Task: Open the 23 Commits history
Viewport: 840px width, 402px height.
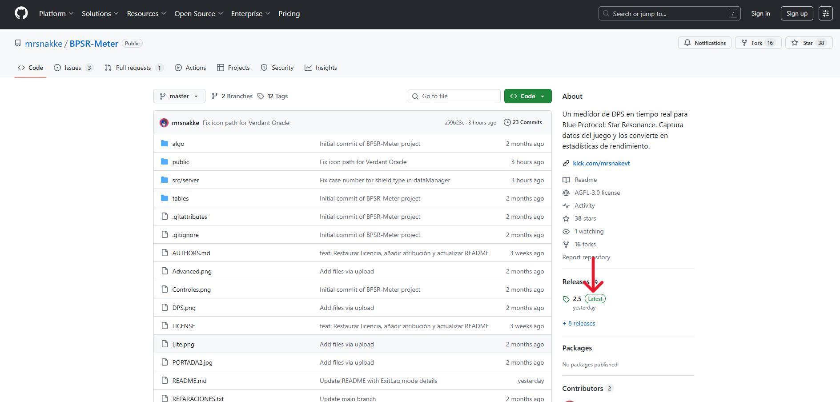Action: coord(522,122)
